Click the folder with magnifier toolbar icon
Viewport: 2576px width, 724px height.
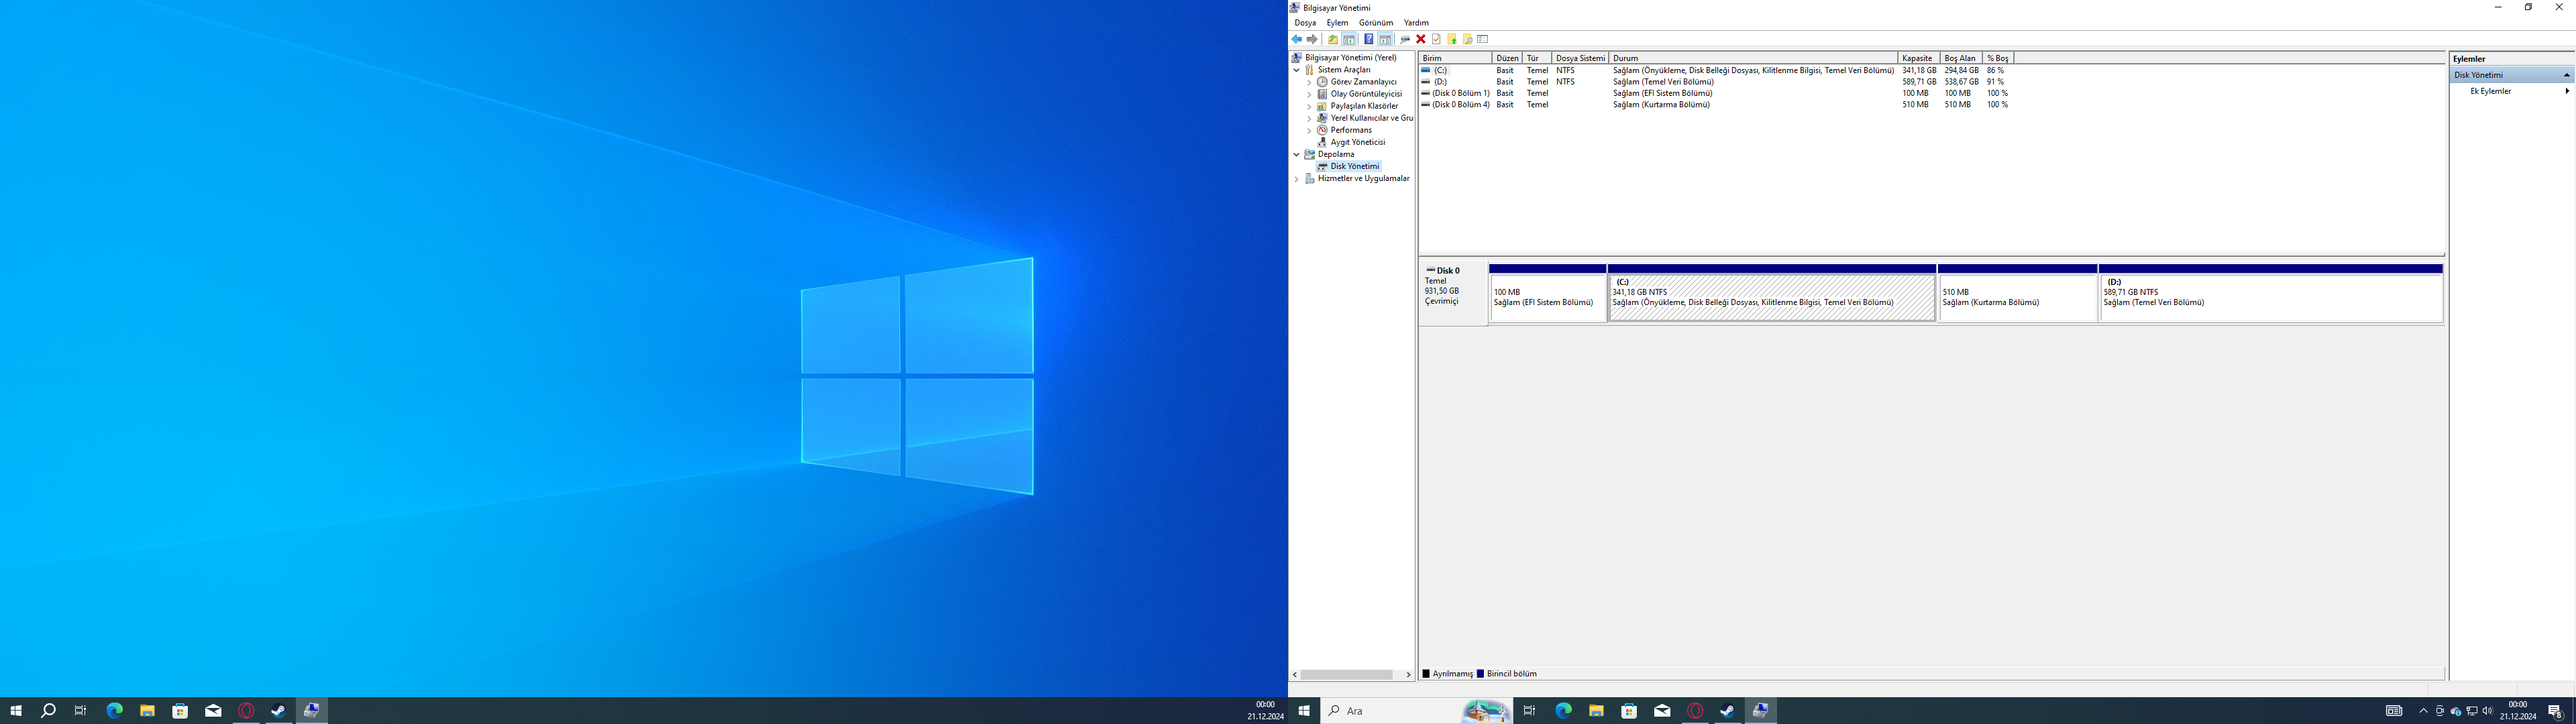coord(1467,39)
